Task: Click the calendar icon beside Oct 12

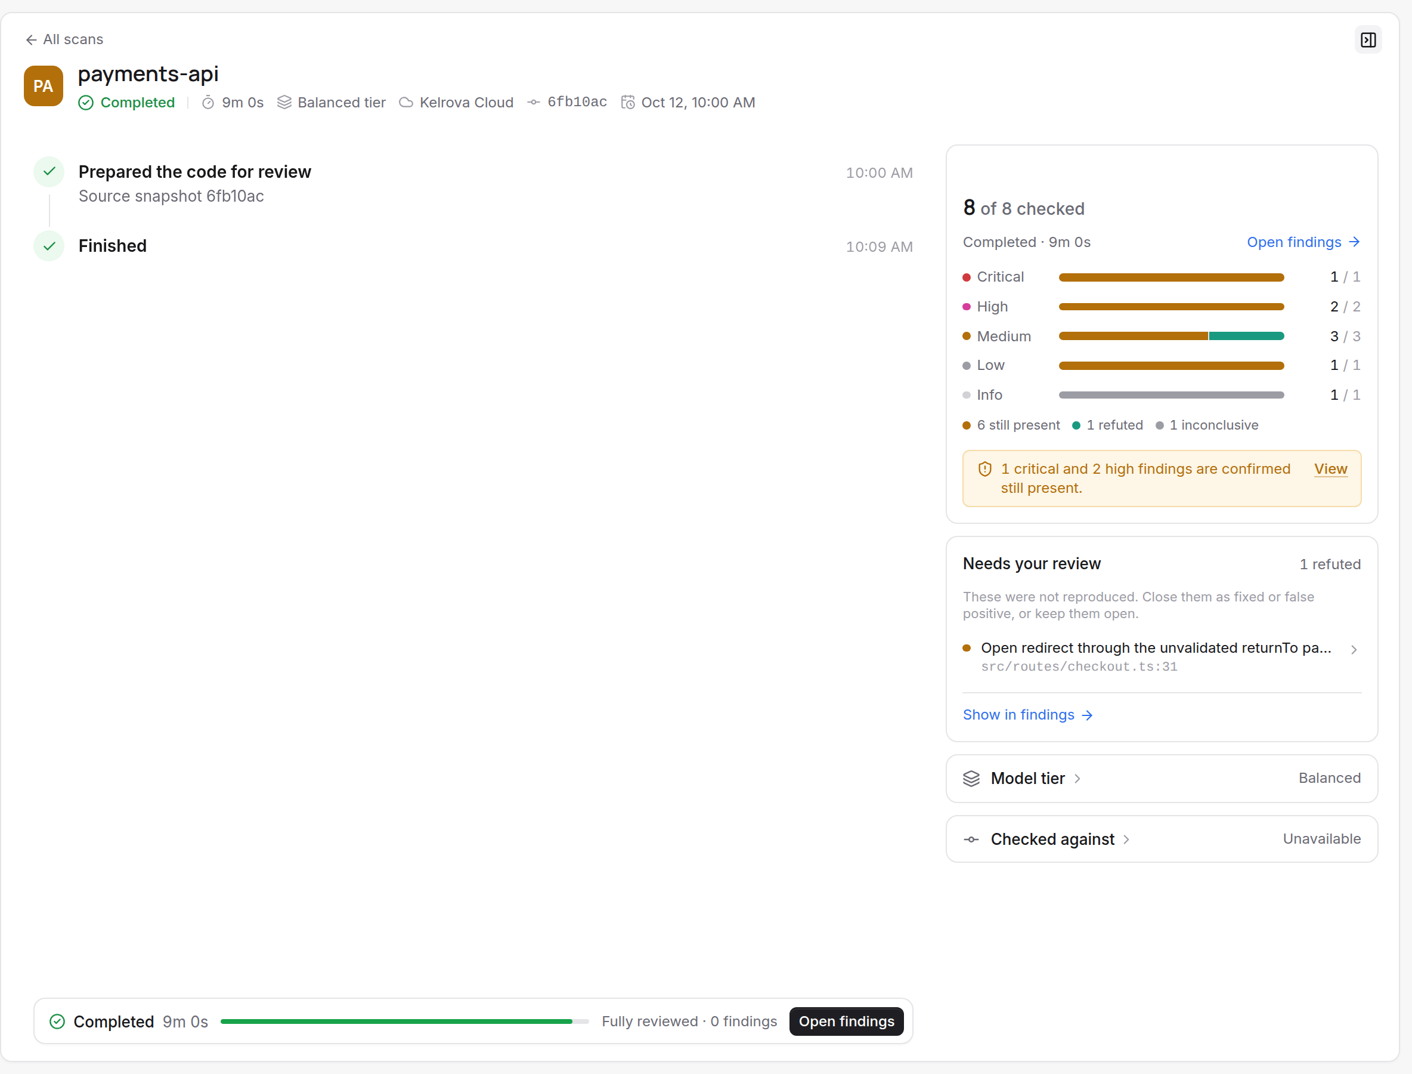Action: (627, 102)
